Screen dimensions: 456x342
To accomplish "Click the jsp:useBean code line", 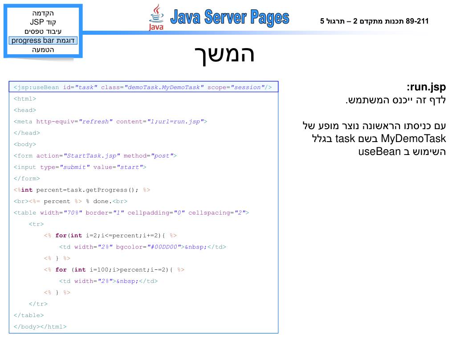I will click(x=143, y=87).
